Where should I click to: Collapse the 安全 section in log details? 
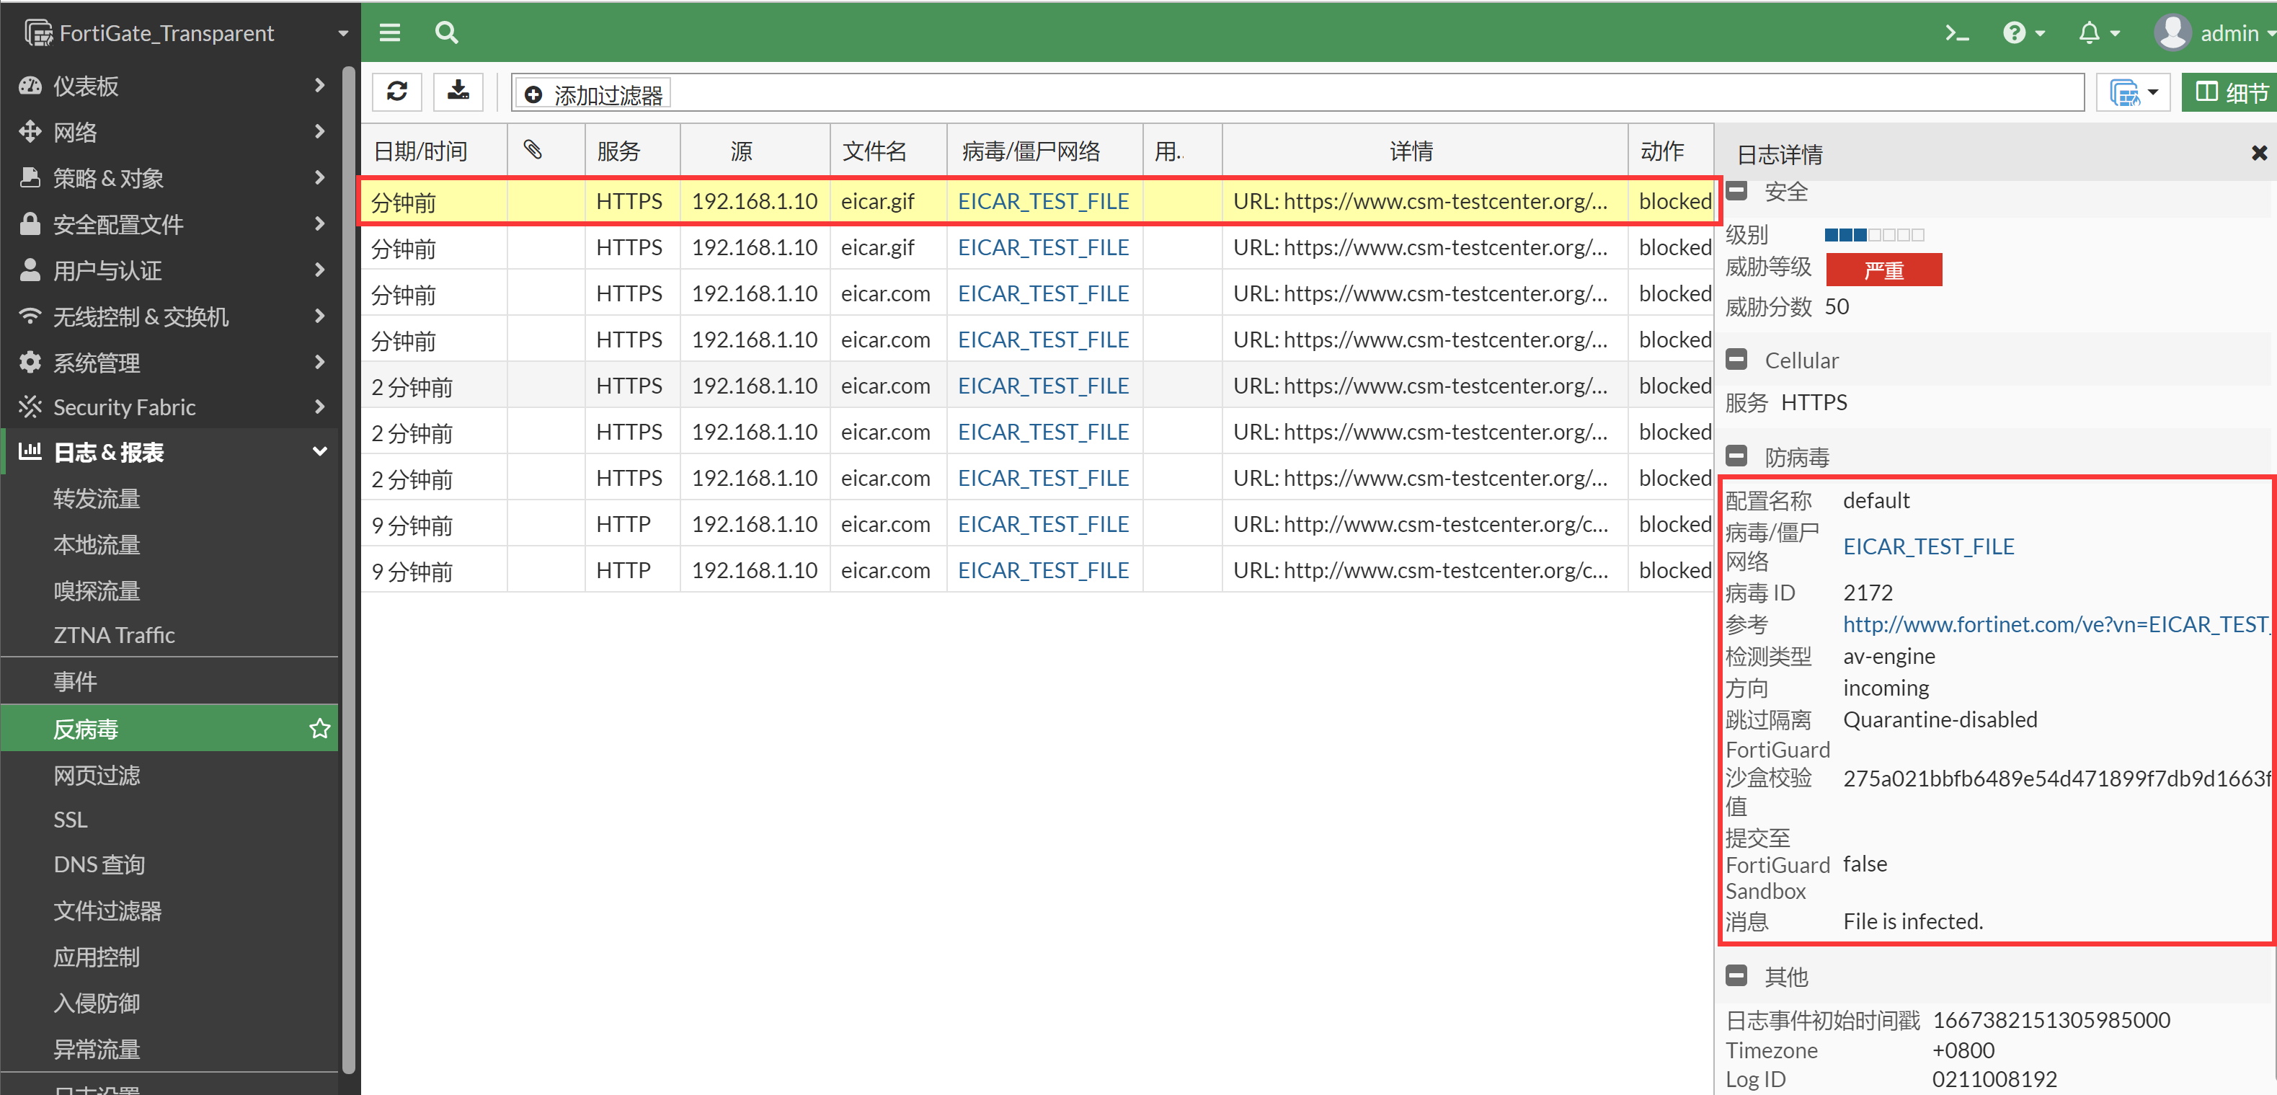pos(1737,191)
